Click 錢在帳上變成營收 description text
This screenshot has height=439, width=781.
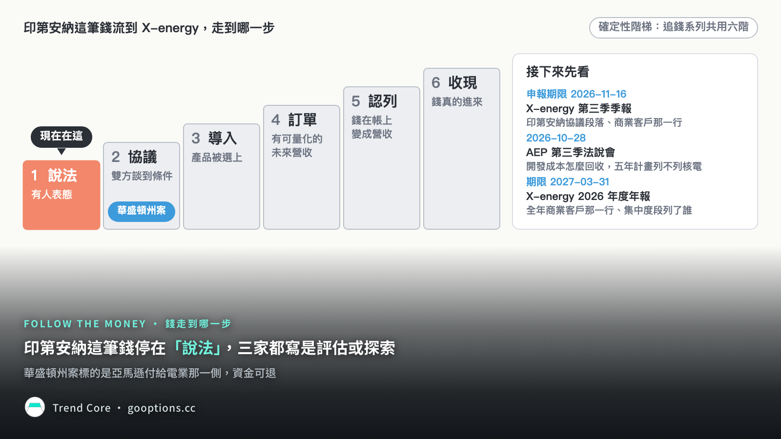click(x=372, y=127)
